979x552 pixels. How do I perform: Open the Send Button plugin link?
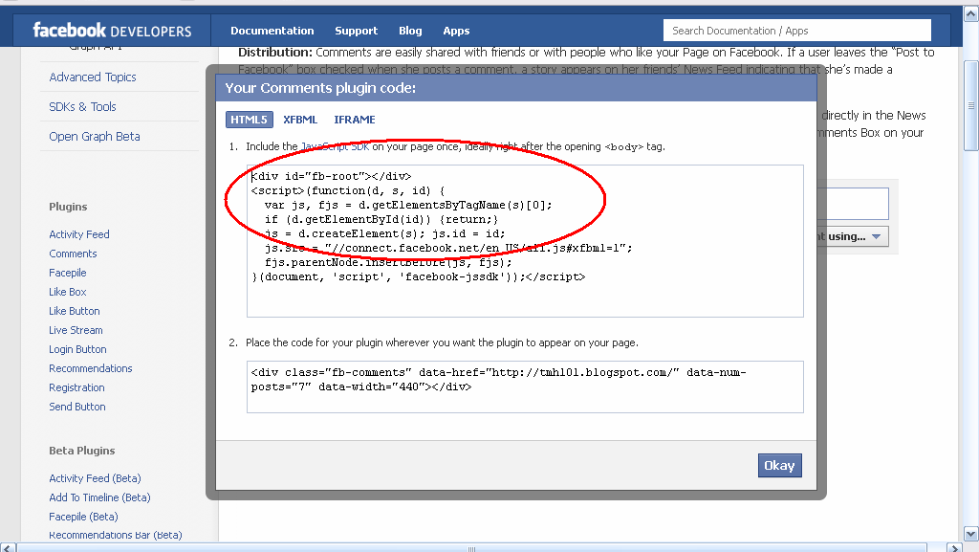77,407
